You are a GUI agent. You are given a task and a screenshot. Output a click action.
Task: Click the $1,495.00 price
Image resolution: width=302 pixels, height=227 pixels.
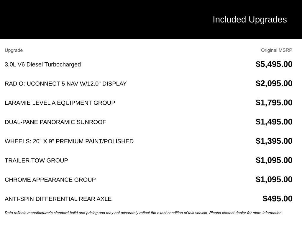(274, 122)
